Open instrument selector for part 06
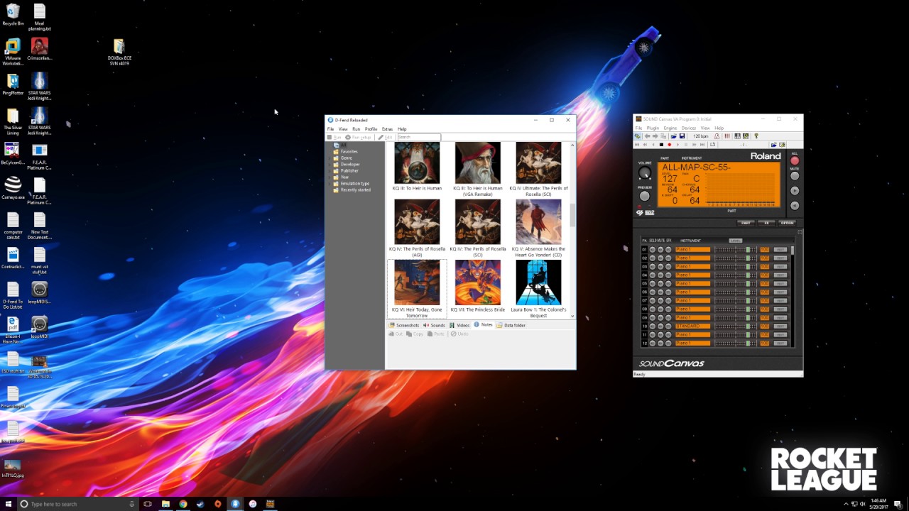Image resolution: width=909 pixels, height=511 pixels. [693, 292]
